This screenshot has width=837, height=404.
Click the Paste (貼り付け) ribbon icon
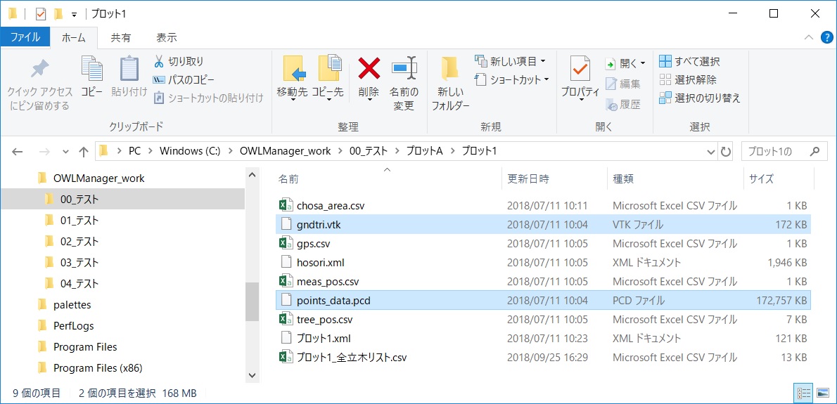129,70
